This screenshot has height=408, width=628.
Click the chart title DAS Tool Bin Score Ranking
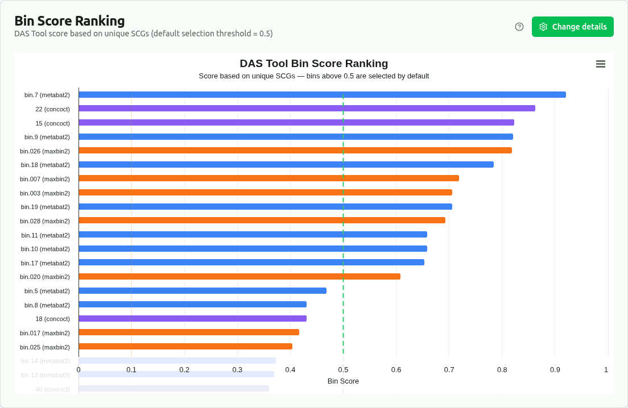point(313,64)
